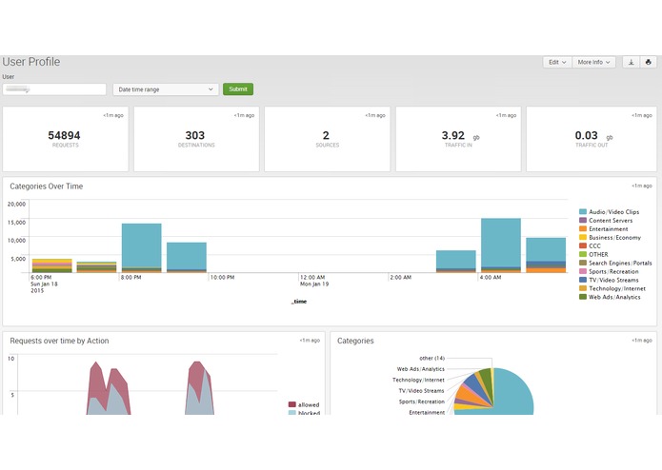Toggle TV/Video Streams legend entry
This screenshot has width=662, height=470.
[609, 280]
